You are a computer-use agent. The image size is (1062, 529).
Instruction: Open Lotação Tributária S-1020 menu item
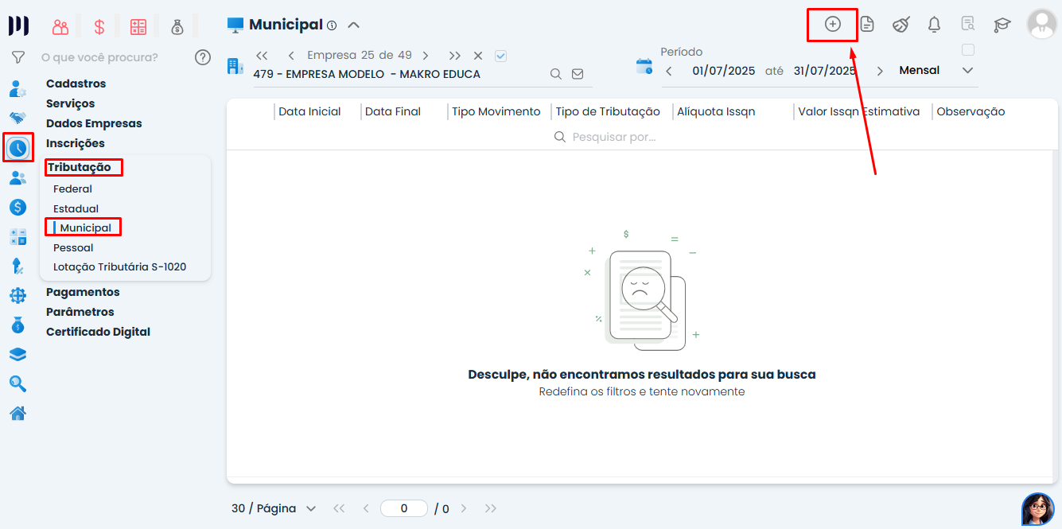[x=119, y=266]
